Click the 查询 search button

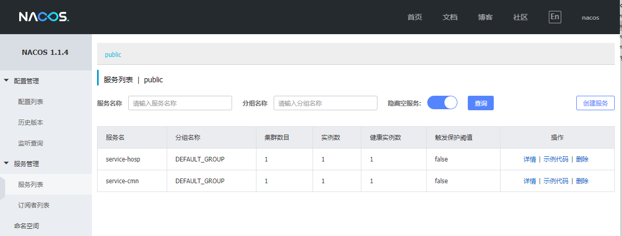tap(480, 103)
